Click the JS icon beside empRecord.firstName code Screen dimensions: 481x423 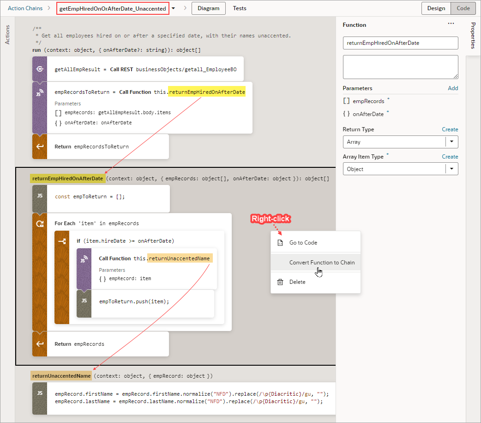(x=40, y=393)
